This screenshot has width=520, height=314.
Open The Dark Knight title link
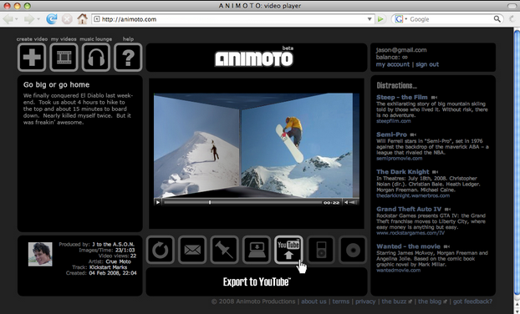(x=403, y=172)
